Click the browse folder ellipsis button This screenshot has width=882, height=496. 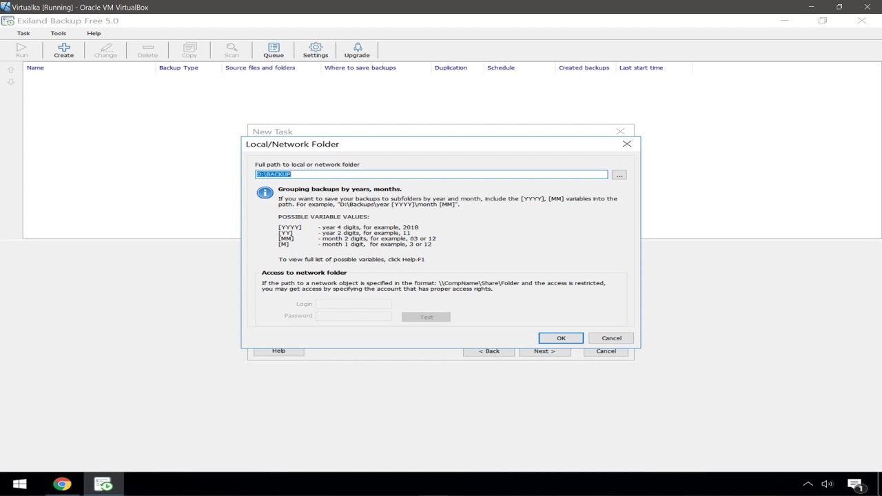click(x=619, y=175)
